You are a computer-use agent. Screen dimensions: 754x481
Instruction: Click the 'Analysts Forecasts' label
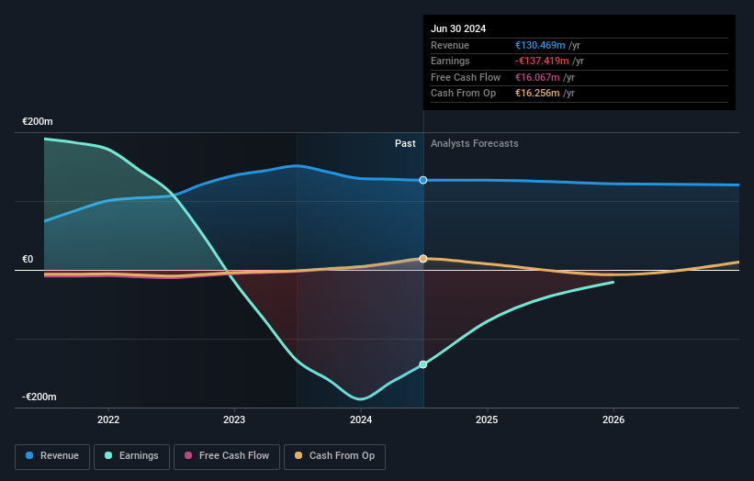pos(475,144)
